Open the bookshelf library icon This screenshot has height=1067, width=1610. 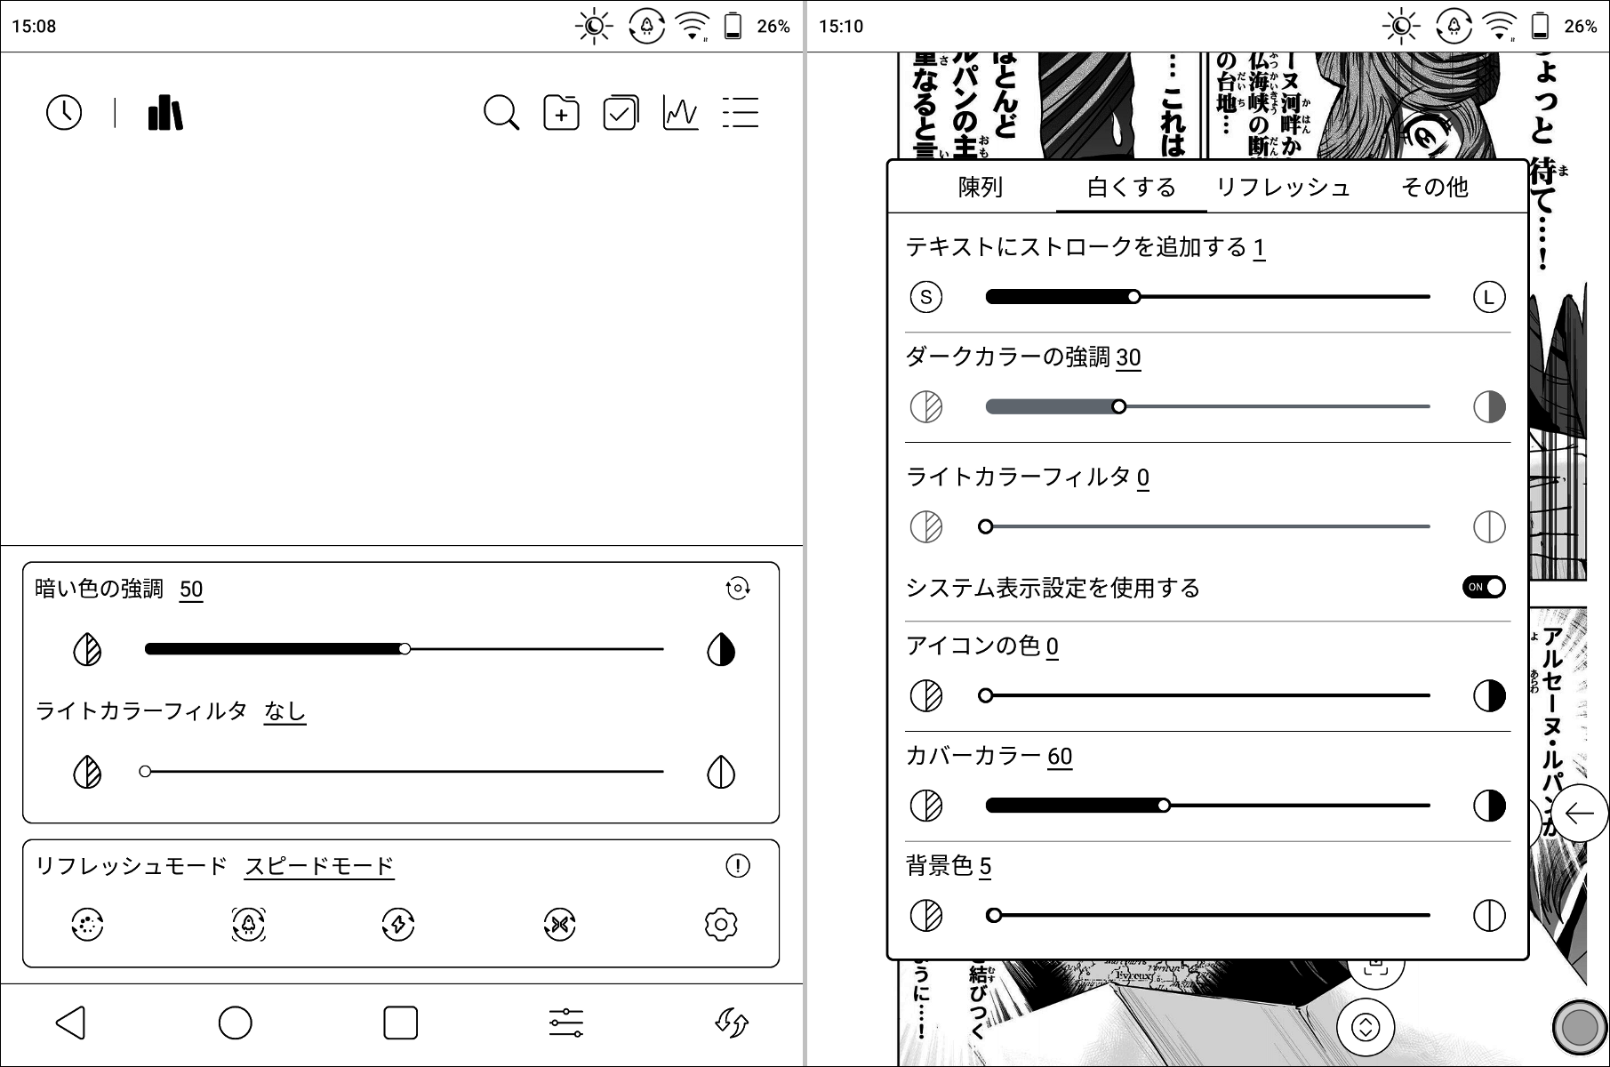coord(164,112)
